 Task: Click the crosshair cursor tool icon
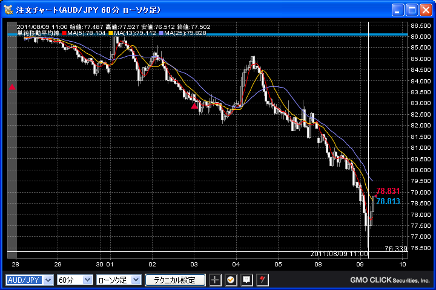(216, 280)
